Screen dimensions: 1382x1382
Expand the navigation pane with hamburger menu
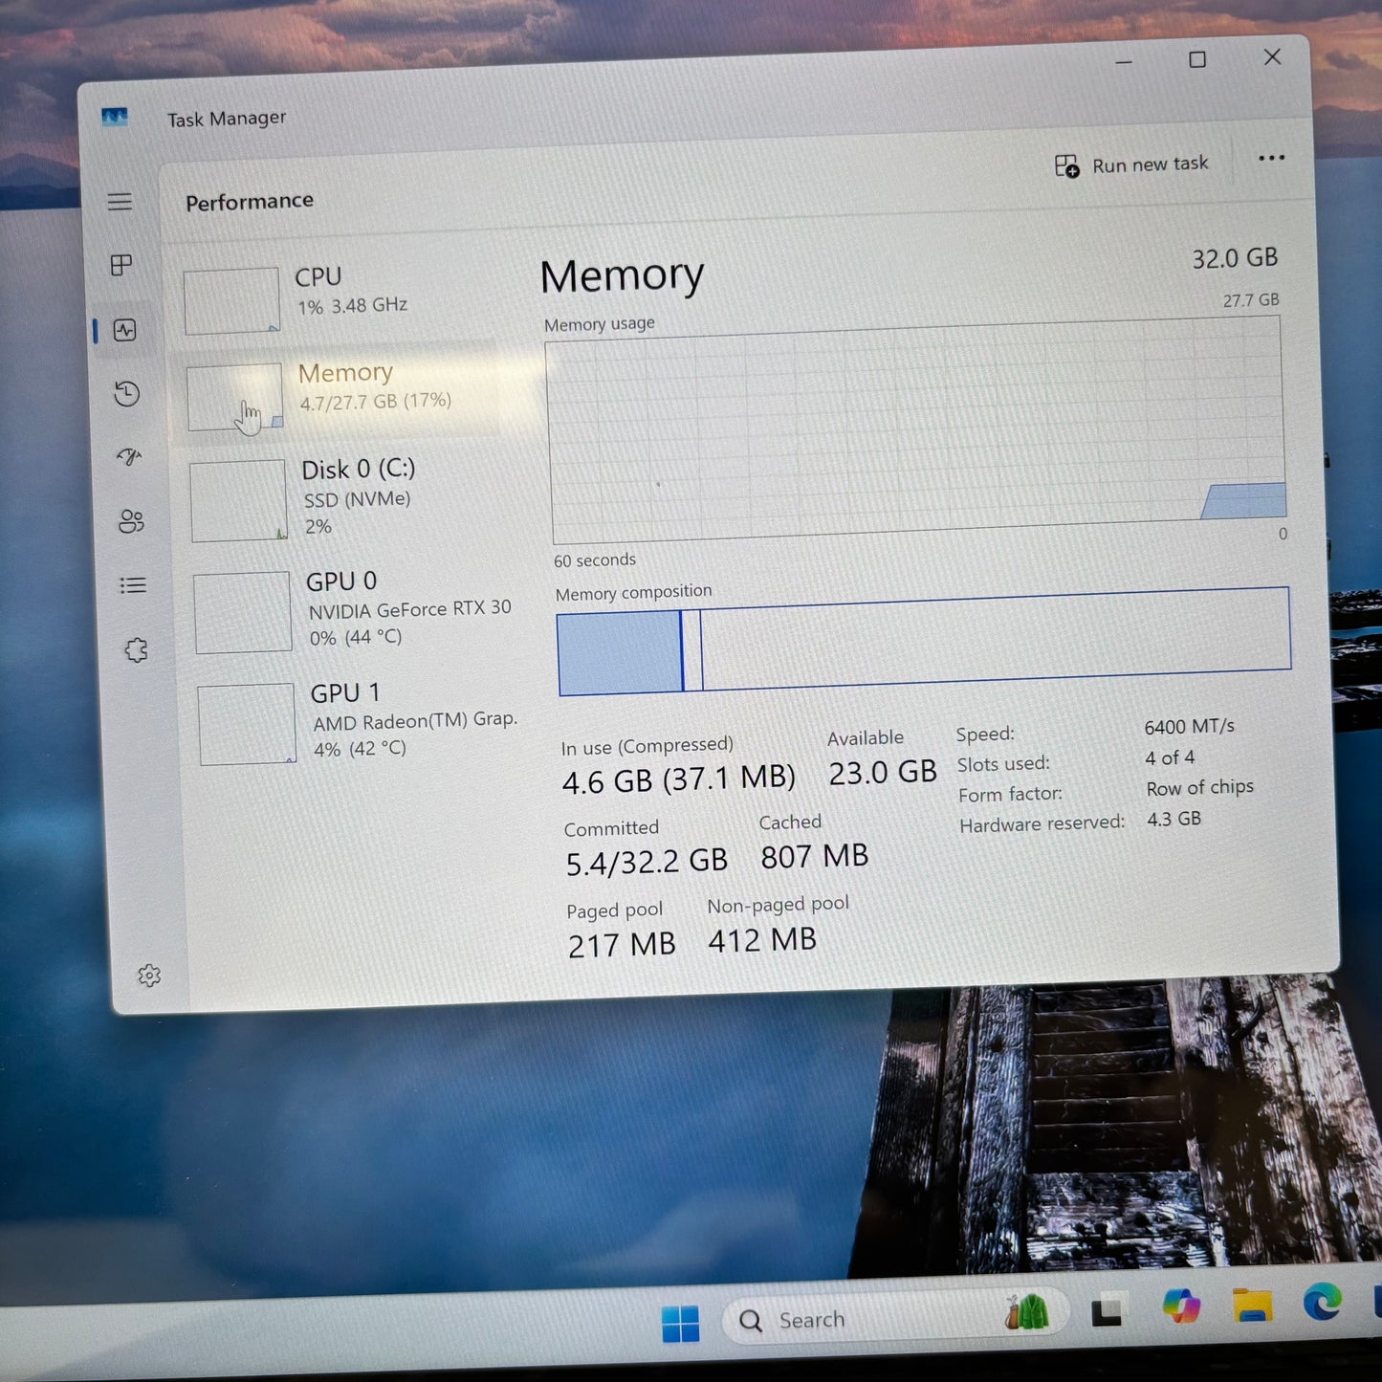[121, 202]
